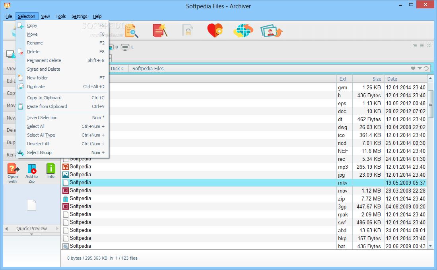This screenshot has height=270, width=437.
Task: Collapse the Quick Preview panel with the down arrow
Action: point(31,234)
